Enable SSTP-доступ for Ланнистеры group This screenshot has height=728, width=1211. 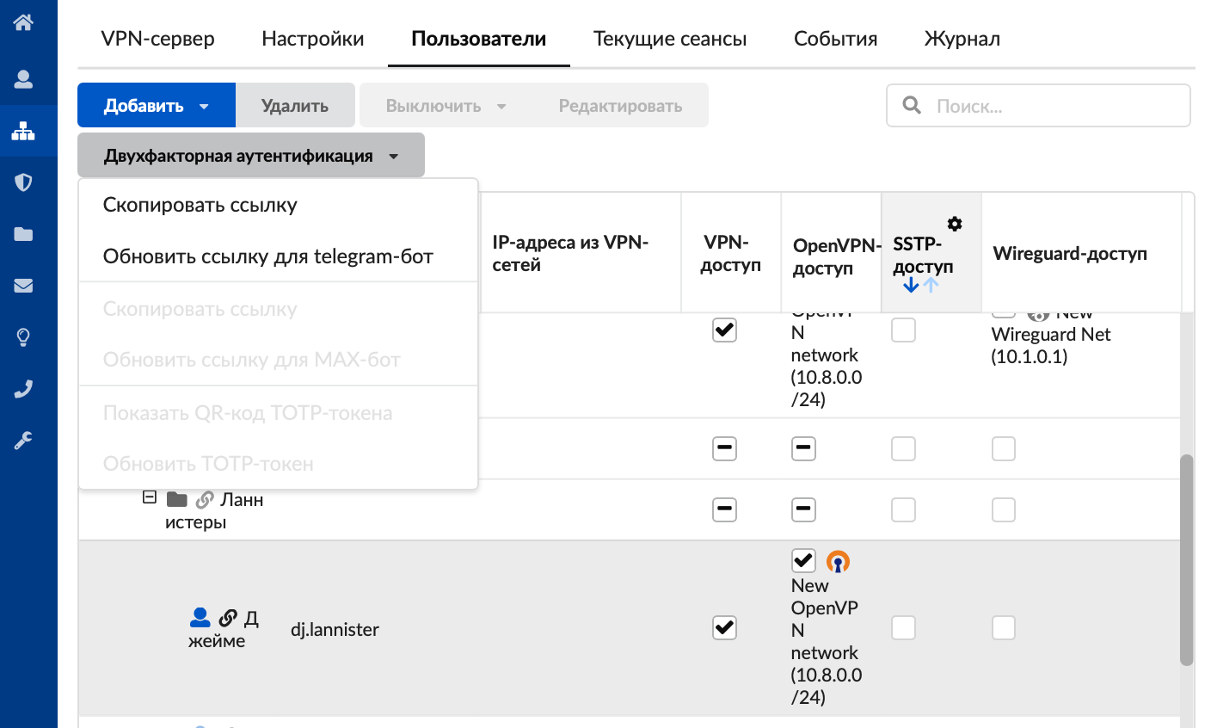pyautogui.click(x=903, y=509)
